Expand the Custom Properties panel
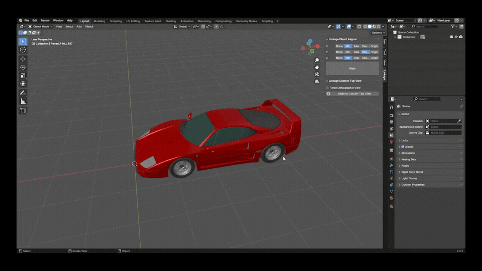This screenshot has width=482, height=271. 430,185
